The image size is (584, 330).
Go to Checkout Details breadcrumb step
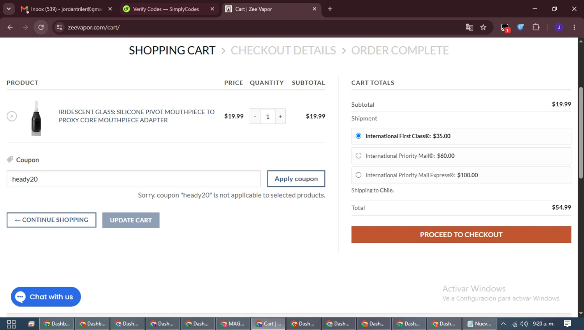pyautogui.click(x=283, y=50)
